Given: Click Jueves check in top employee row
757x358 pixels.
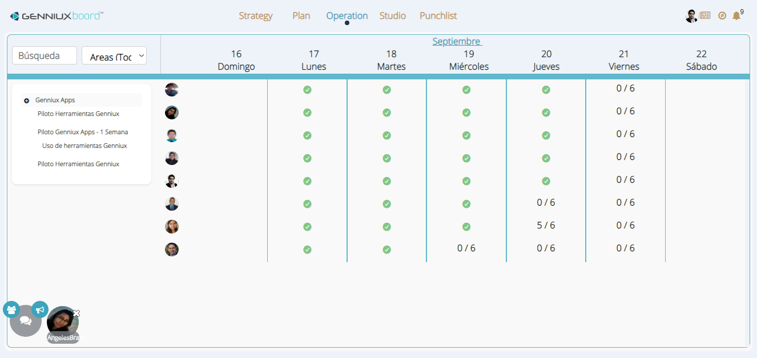Looking at the screenshot, I should pyautogui.click(x=546, y=90).
